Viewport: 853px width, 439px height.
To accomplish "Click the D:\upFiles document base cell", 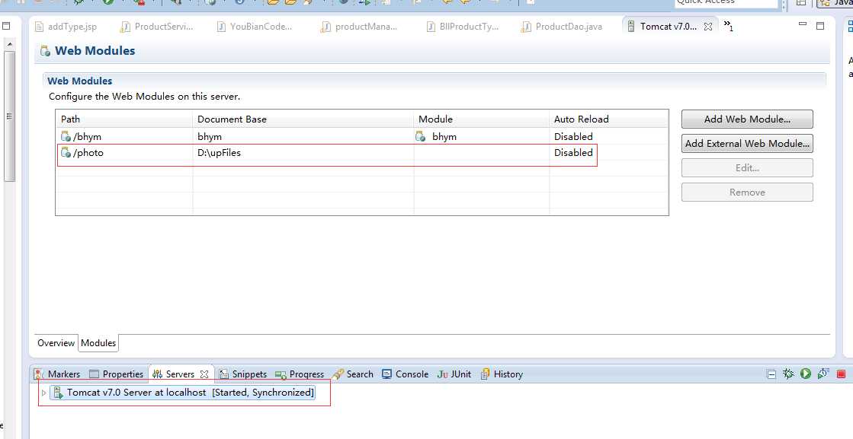I will (220, 152).
